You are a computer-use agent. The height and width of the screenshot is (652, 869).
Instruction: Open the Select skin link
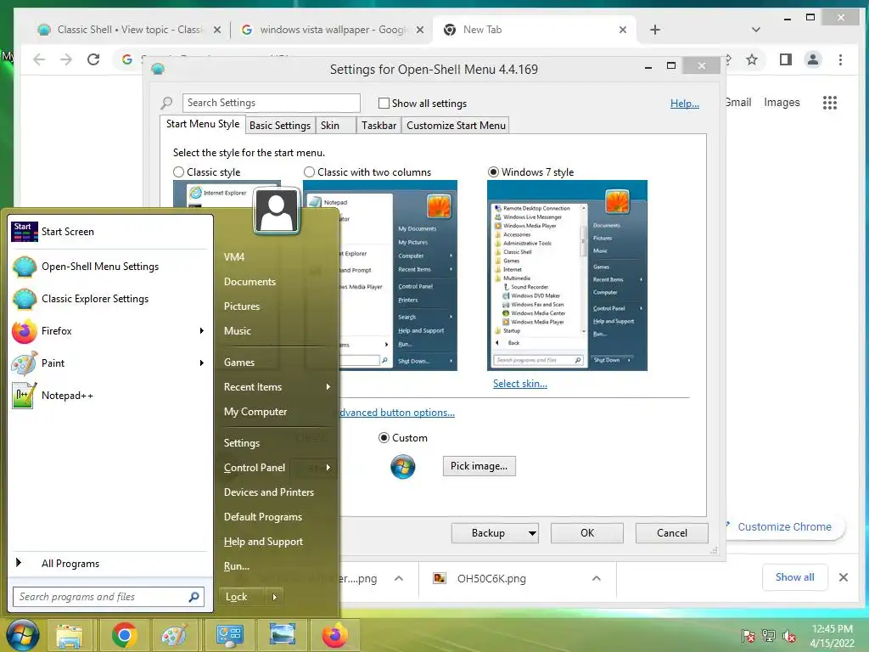pos(520,384)
